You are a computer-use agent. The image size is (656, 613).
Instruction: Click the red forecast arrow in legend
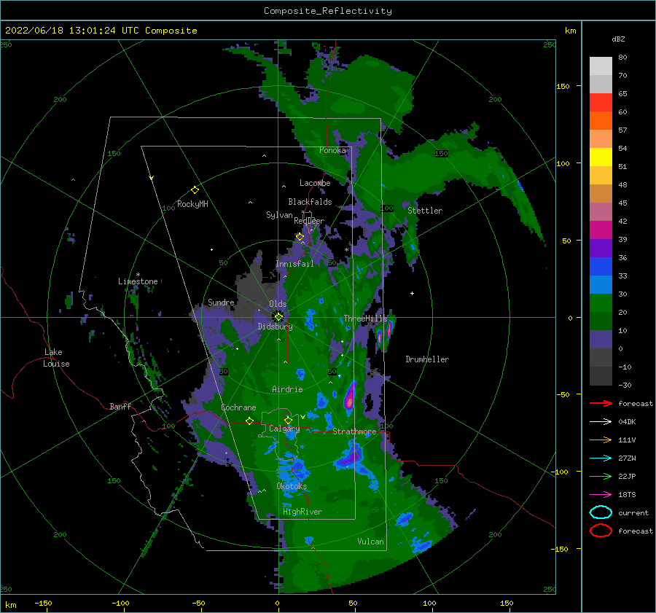601,403
